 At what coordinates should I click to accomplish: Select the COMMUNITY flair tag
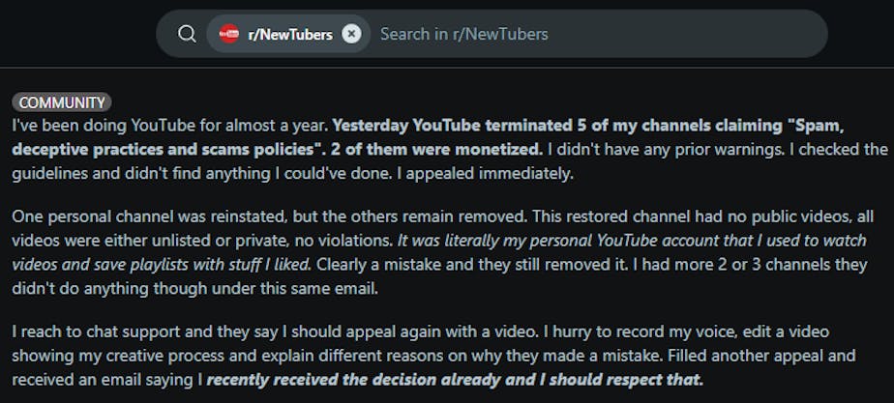(62, 102)
